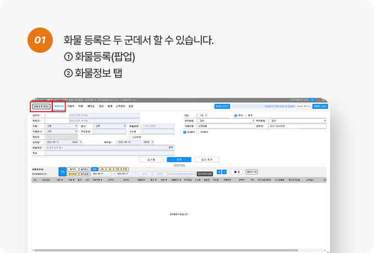Click the 적요 input field

pyautogui.click(x=110, y=153)
